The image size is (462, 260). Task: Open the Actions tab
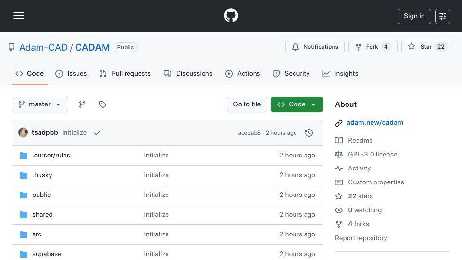243,73
